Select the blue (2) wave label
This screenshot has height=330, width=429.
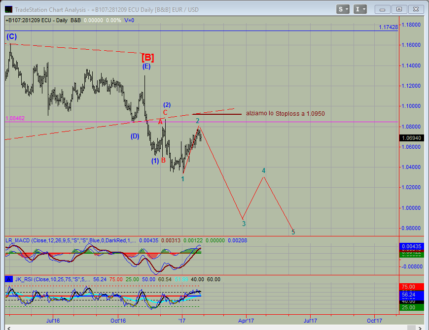(x=167, y=105)
